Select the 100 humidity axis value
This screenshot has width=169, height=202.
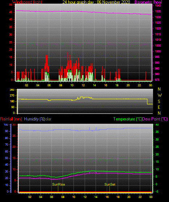[x=6, y=125]
